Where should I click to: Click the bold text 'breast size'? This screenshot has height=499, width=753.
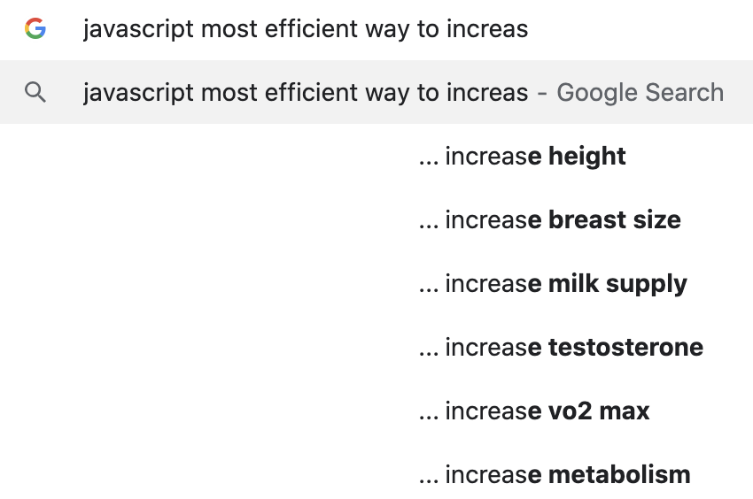[615, 219]
